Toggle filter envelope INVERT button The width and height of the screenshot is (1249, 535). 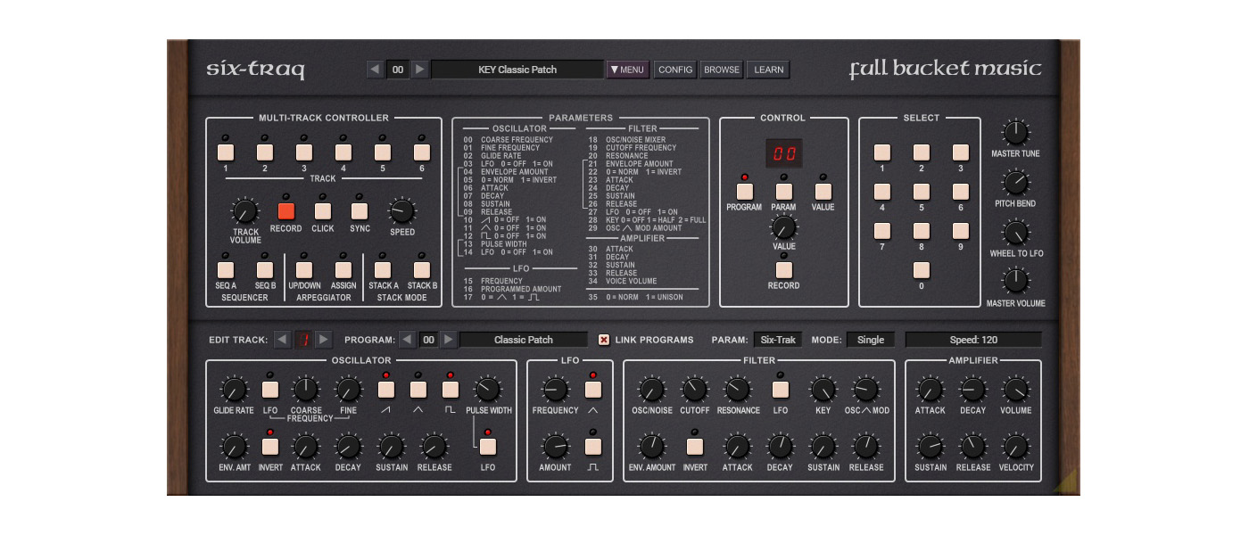click(695, 447)
